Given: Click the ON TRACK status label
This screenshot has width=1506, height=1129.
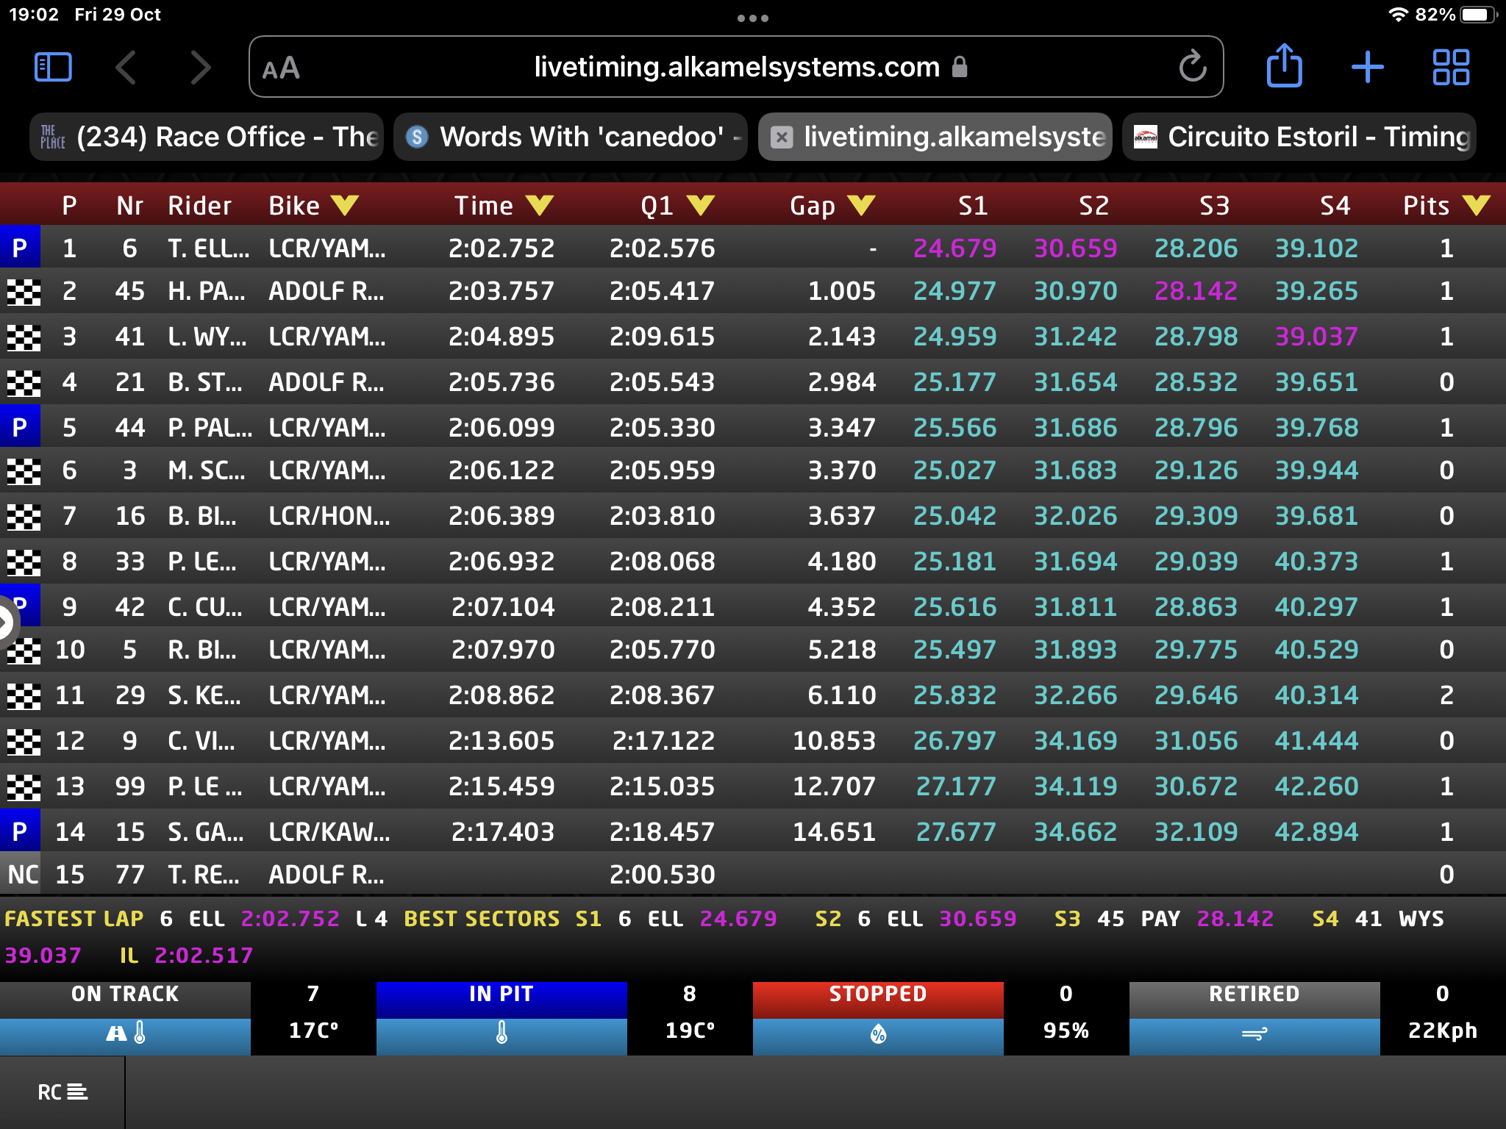Looking at the screenshot, I should click(125, 994).
